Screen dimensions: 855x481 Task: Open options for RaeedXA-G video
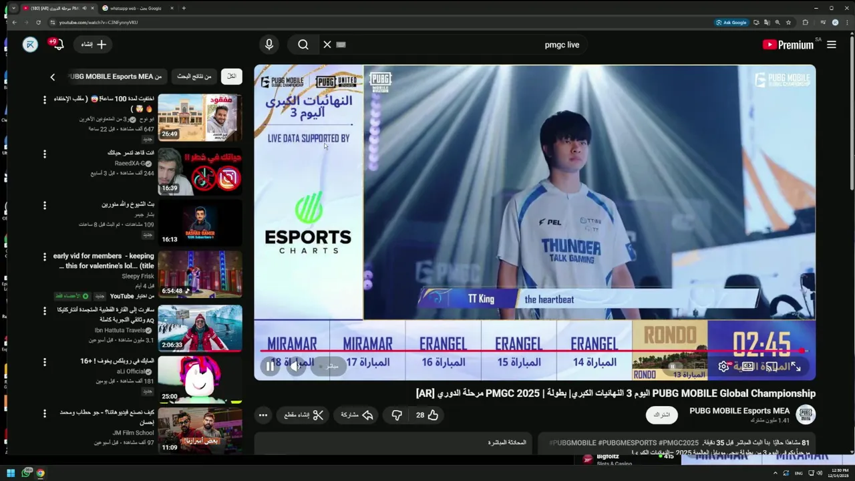pos(45,154)
